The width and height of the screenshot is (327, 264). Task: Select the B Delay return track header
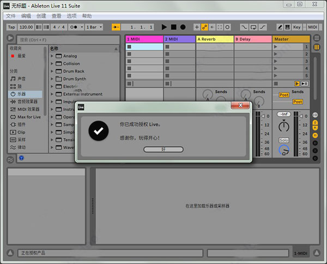(253, 39)
